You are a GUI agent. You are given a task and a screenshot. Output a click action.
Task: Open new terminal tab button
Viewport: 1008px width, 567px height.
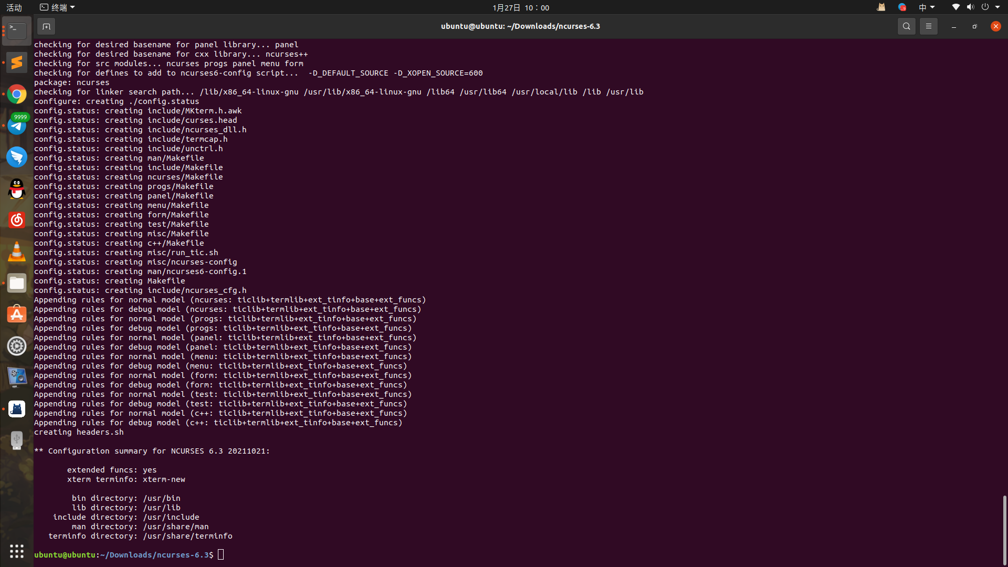(46, 26)
